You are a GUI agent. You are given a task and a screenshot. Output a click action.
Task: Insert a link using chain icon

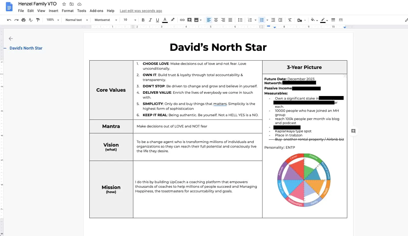[182, 20]
